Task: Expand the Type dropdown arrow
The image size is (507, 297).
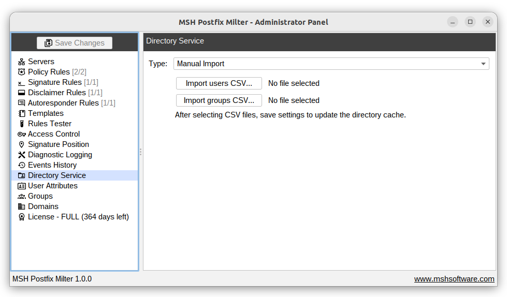Action: [483, 64]
